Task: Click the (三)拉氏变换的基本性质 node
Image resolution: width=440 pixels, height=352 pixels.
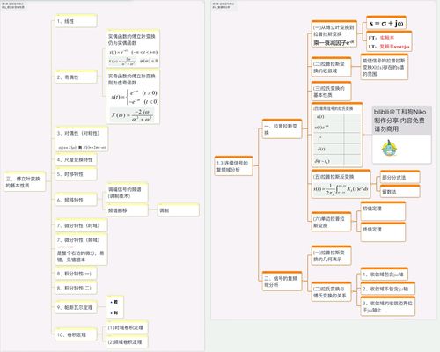Action: (x=331, y=92)
